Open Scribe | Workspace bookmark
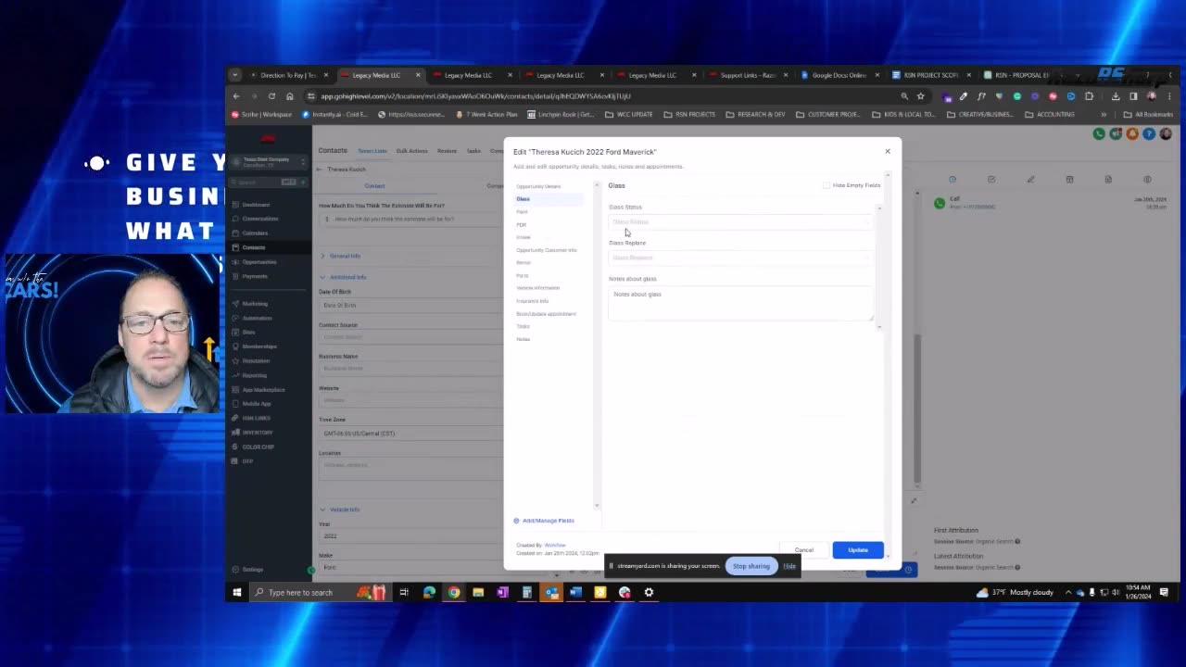This screenshot has height=667, width=1186. (x=262, y=115)
